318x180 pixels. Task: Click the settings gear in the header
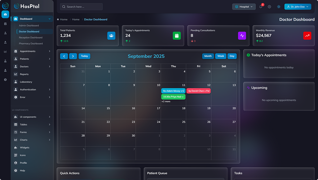point(270,7)
